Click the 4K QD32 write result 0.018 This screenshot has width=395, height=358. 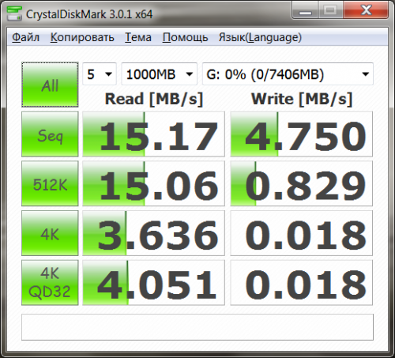[302, 283]
